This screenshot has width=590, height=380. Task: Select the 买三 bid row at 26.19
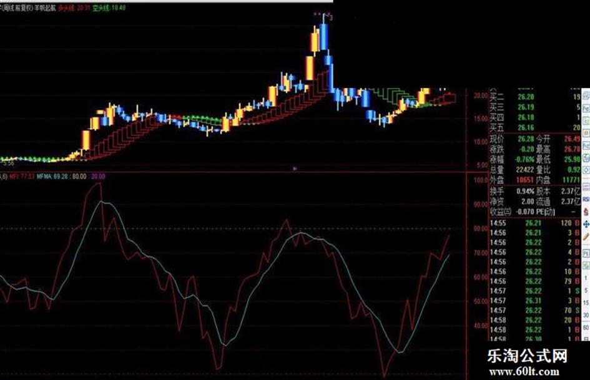click(535, 107)
